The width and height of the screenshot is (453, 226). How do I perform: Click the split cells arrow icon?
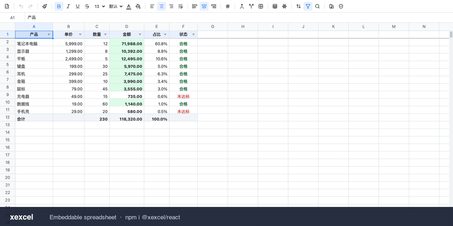tap(251, 6)
